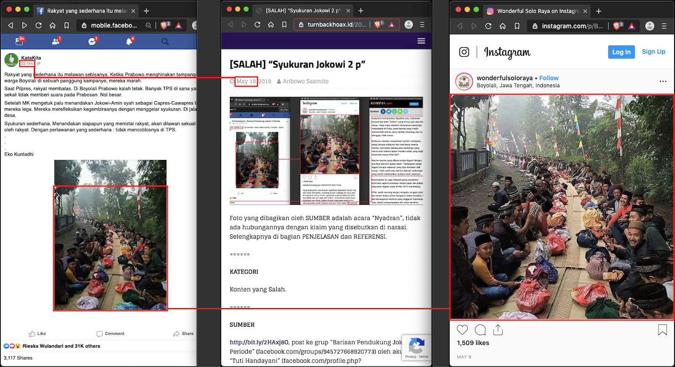Follow the wonderfulsoloraya account
The image size is (675, 367).
[x=549, y=78]
